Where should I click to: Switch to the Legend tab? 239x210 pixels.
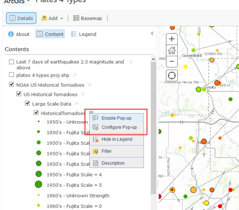pyautogui.click(x=84, y=34)
